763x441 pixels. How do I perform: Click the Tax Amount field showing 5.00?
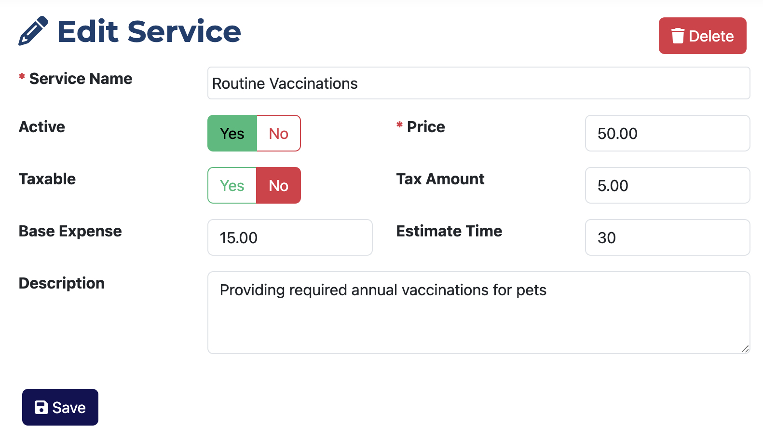point(668,185)
